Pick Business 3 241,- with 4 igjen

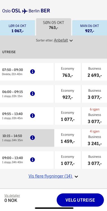pyautogui.click(x=95, y=138)
